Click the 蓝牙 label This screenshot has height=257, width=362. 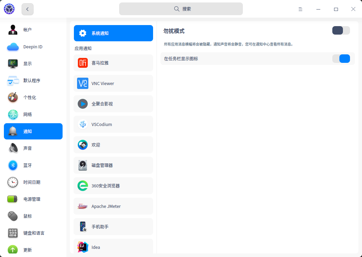click(28, 165)
